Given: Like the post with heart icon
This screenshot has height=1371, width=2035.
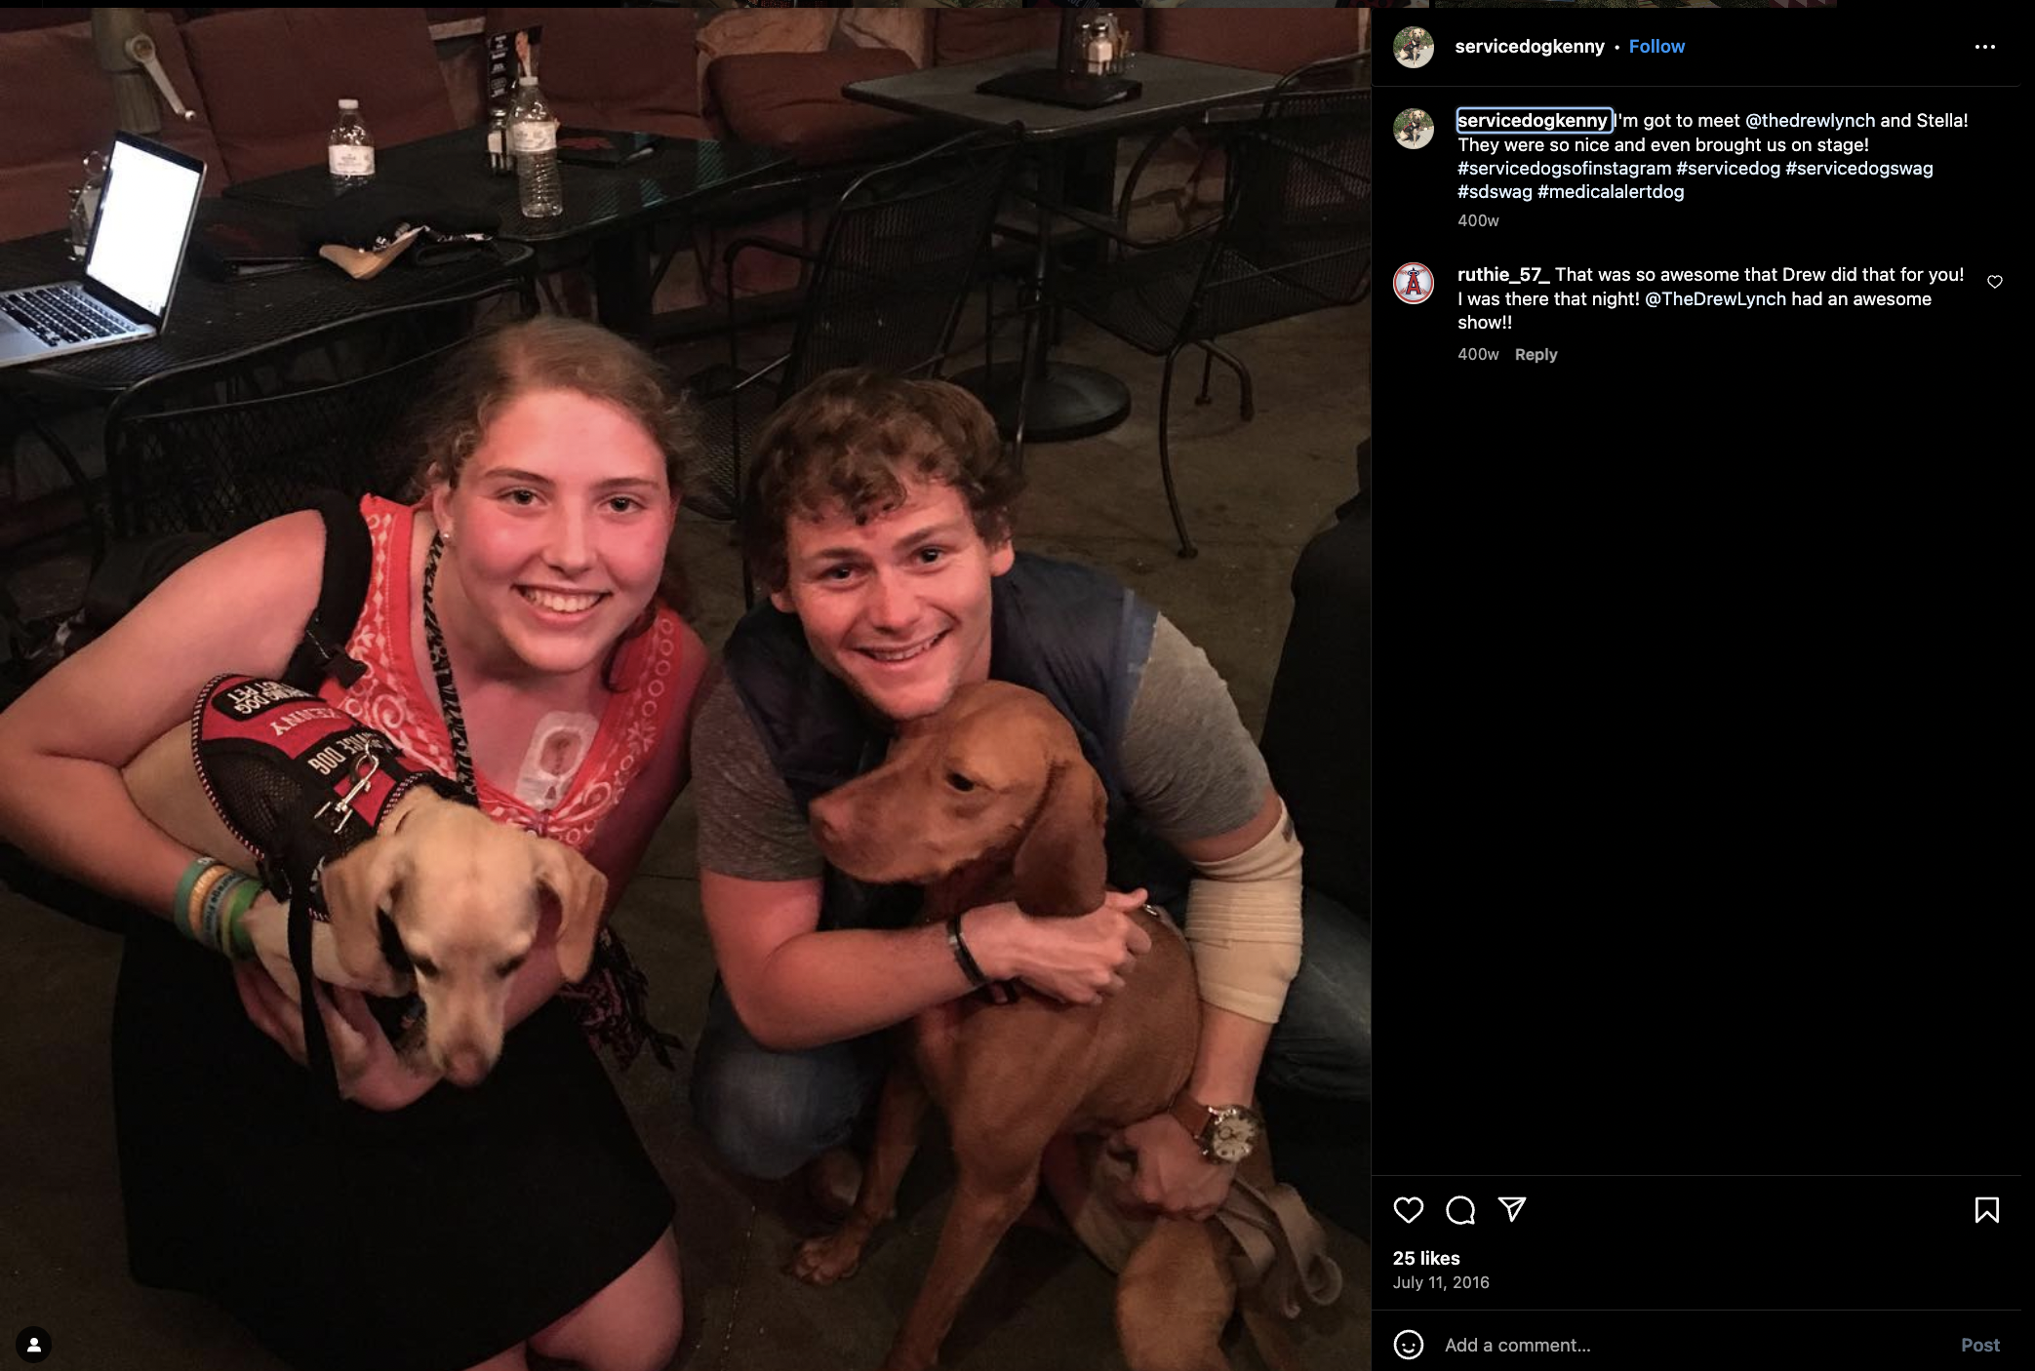Looking at the screenshot, I should pyautogui.click(x=1408, y=1210).
